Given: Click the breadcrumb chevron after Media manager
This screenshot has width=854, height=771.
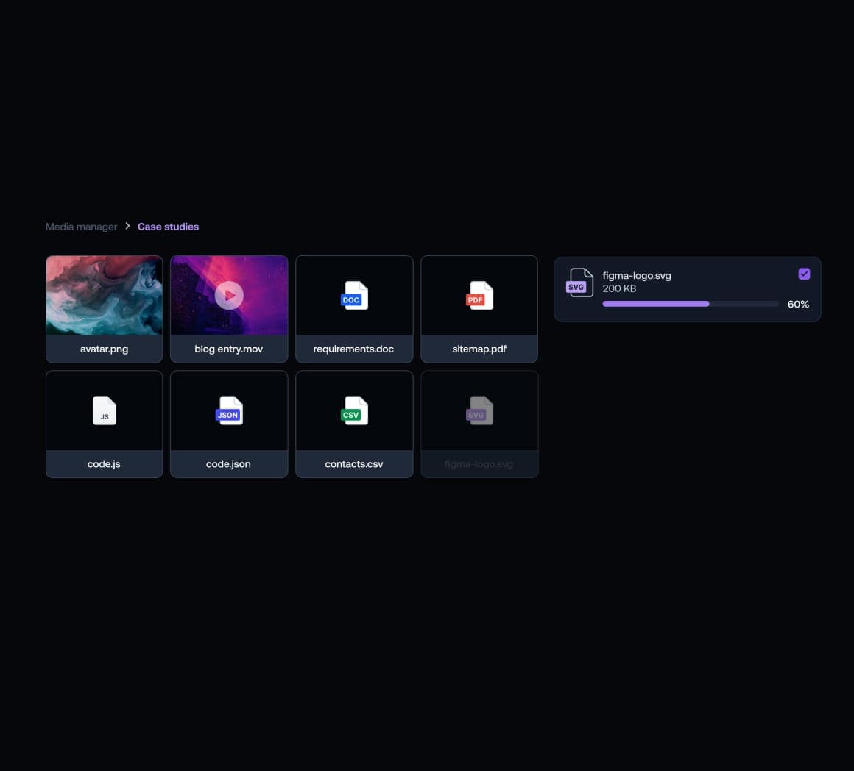Looking at the screenshot, I should [x=127, y=226].
